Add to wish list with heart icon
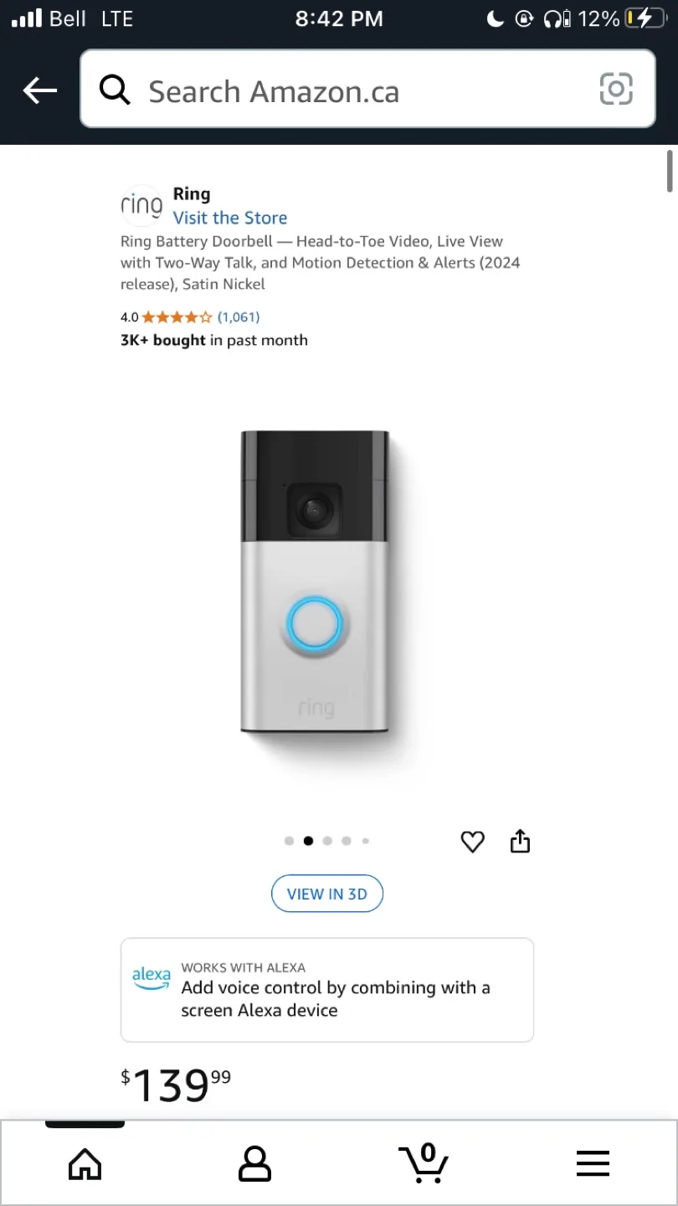The width and height of the screenshot is (678, 1206). click(x=473, y=842)
